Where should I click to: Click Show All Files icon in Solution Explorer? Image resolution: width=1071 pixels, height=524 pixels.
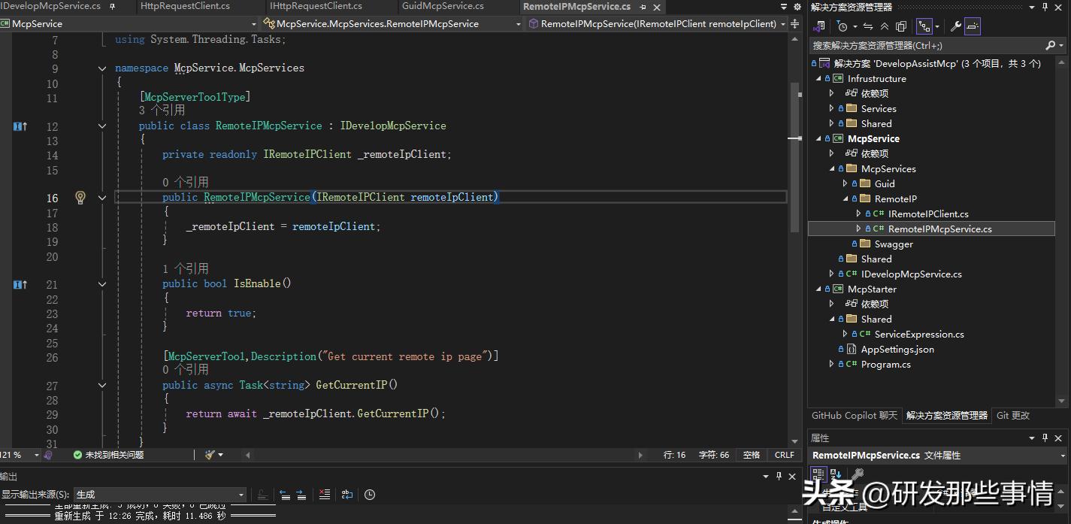point(901,26)
